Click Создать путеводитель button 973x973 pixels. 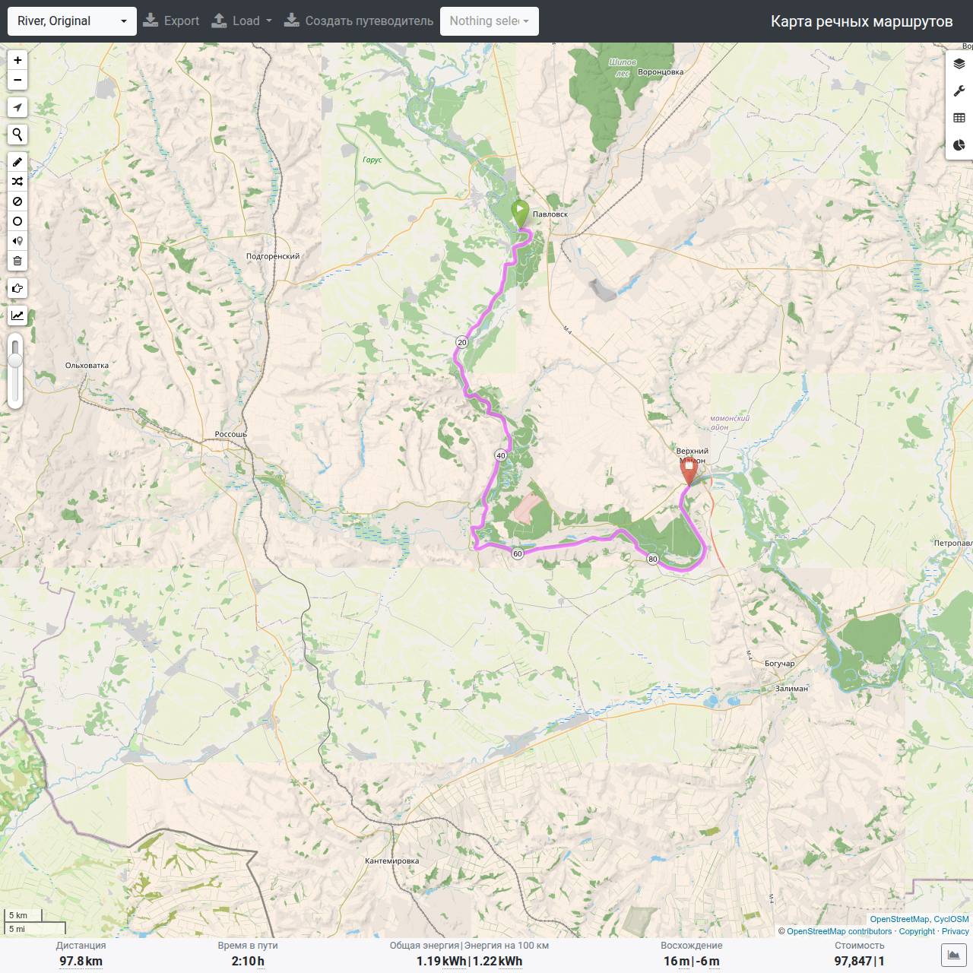click(x=359, y=21)
